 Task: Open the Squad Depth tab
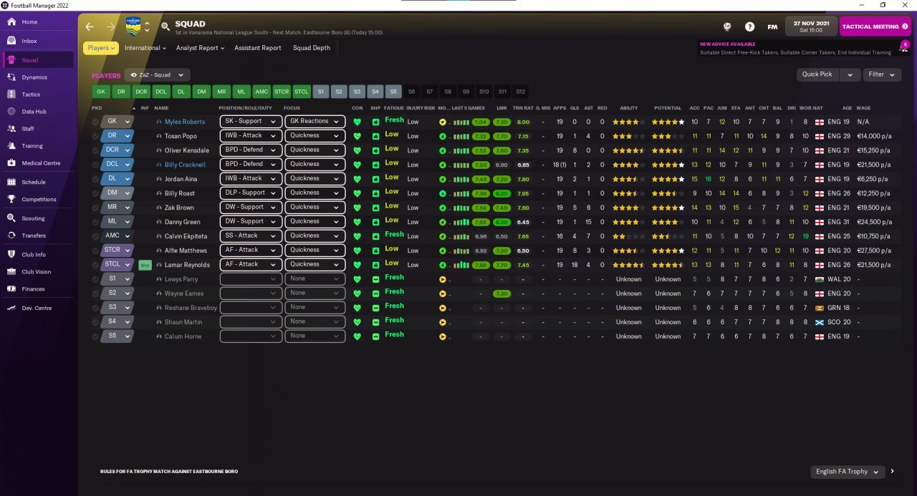(312, 48)
